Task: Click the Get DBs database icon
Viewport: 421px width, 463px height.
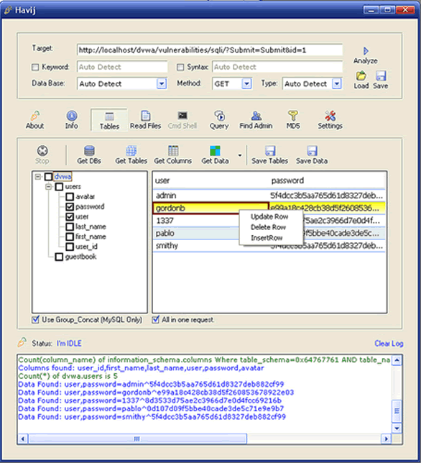Action: click(x=89, y=150)
